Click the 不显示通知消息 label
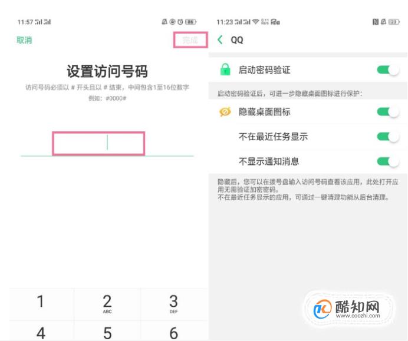Viewport: 408px width, 341px height. point(269,161)
